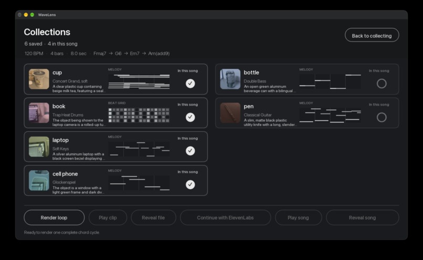Select the 'cell phone' title text
Image resolution: width=423 pixels, height=260 pixels.
65,174
